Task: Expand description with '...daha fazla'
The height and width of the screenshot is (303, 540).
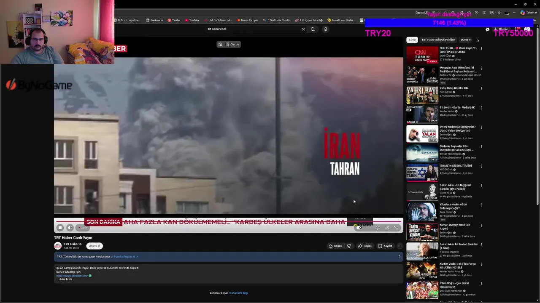Action: pos(65,279)
